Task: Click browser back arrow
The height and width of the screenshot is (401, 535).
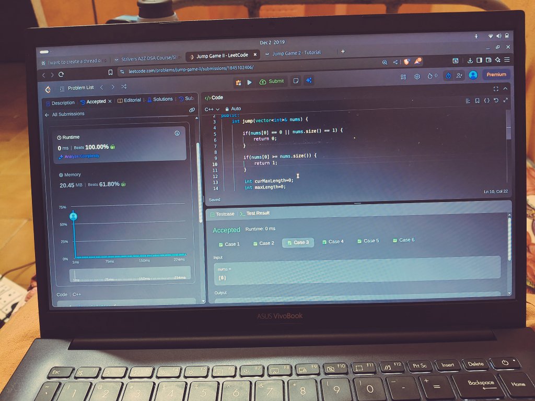Action: click(x=44, y=75)
